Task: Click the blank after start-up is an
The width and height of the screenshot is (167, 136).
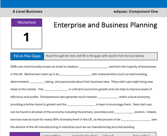Action: 75,75
